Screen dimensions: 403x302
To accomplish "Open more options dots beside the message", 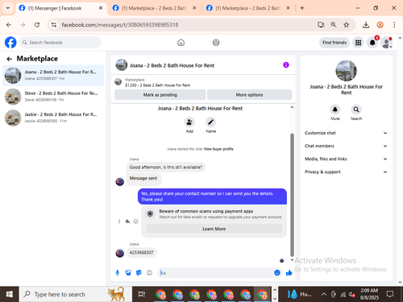I will 119,221.
